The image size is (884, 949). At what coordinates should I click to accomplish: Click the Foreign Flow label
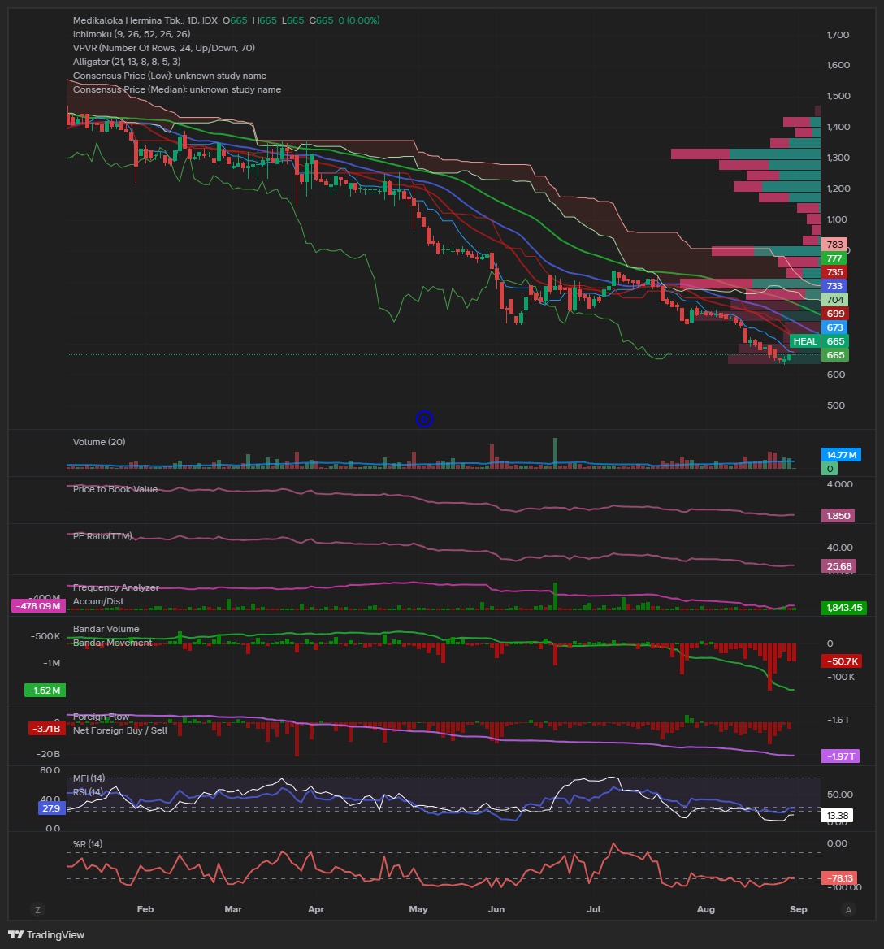point(101,717)
